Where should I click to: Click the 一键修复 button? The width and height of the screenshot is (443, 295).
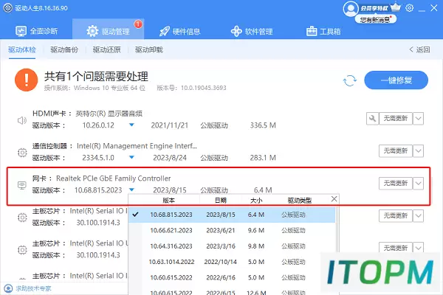click(x=396, y=80)
